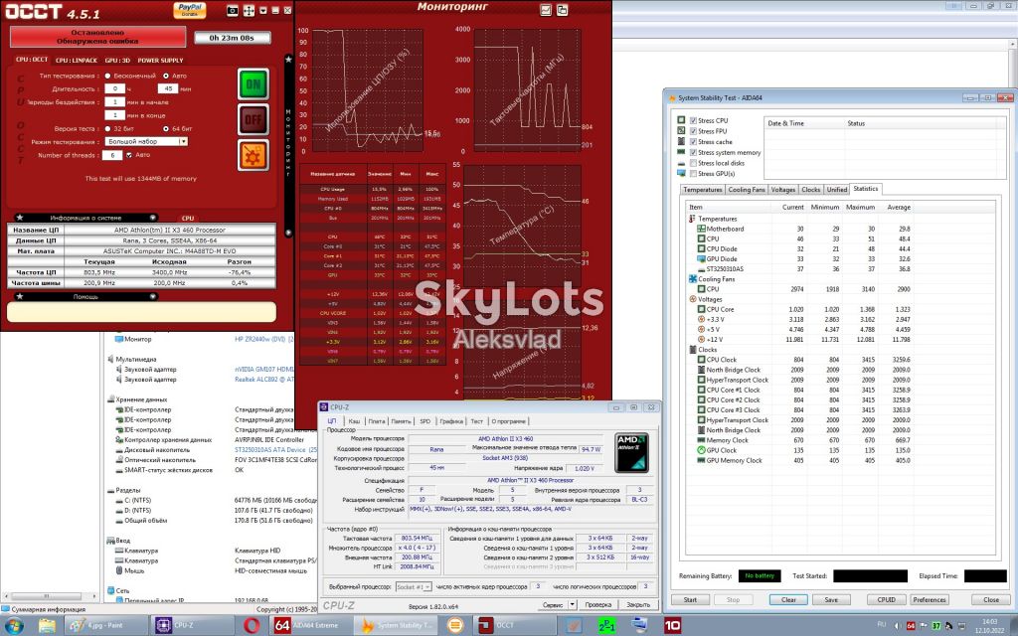Select the Бесконечный test type radio button
The image size is (1018, 636).
pos(107,76)
